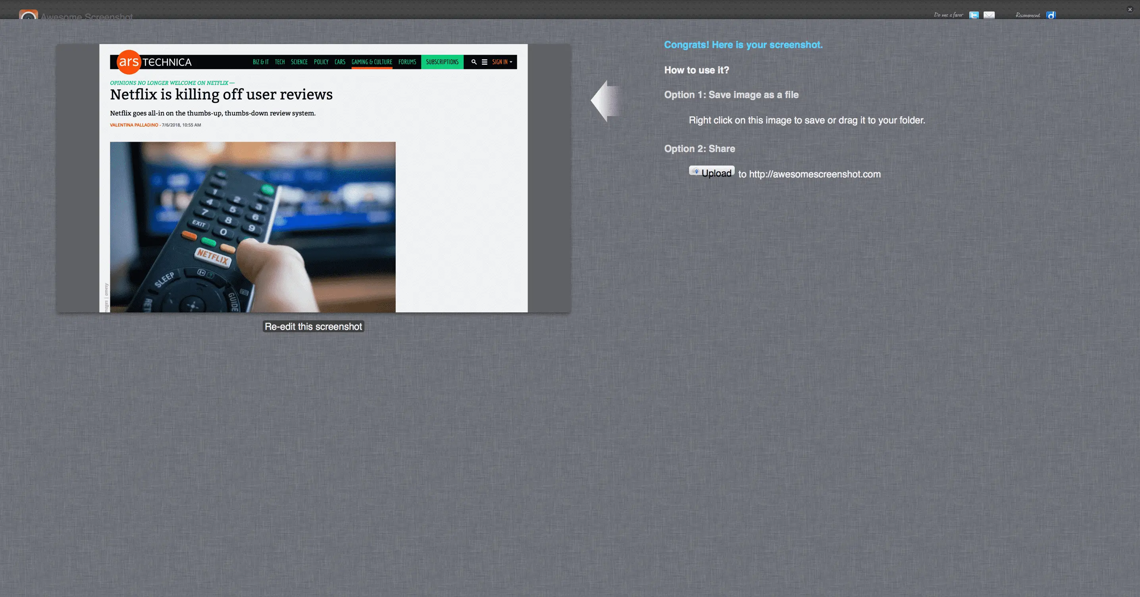Viewport: 1140px width, 597px height.
Task: Open the Forums menu item
Action: 407,62
